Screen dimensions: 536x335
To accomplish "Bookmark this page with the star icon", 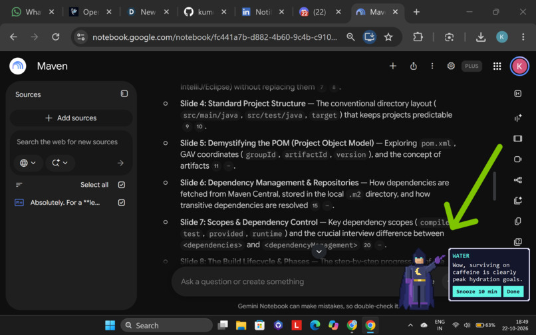I will pyautogui.click(x=388, y=37).
